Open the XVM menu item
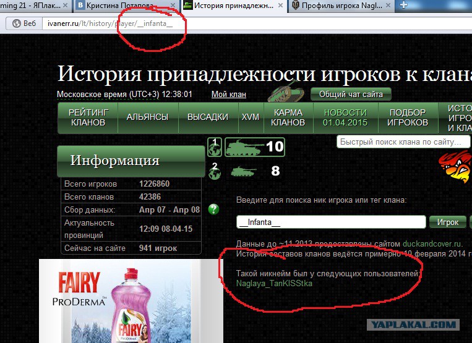Screen dimensions: 472x343 250,117
